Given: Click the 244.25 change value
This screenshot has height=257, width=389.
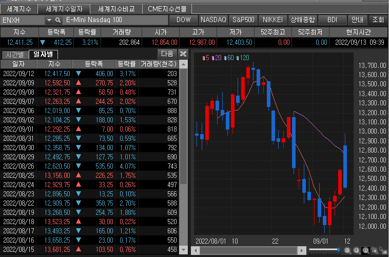Looking at the screenshot, I should (x=104, y=101).
